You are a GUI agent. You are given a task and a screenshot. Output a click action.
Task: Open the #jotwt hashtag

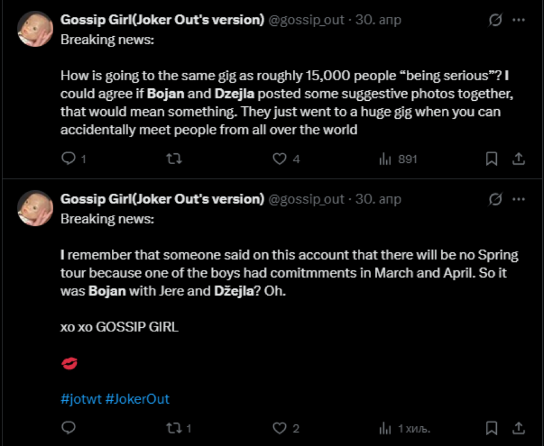point(81,399)
